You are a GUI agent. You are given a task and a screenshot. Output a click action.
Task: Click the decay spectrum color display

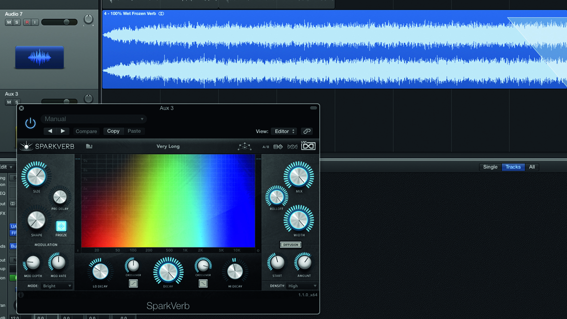coord(168,200)
